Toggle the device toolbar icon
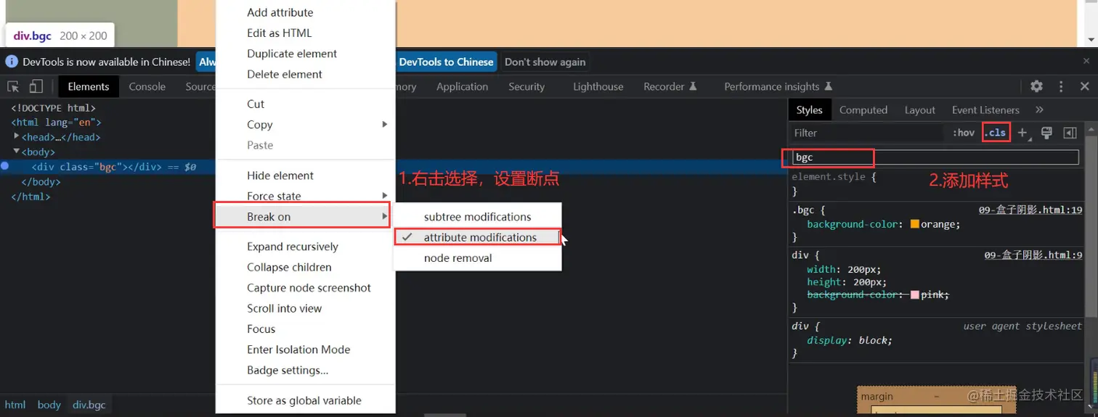This screenshot has height=417, width=1098. coord(36,86)
